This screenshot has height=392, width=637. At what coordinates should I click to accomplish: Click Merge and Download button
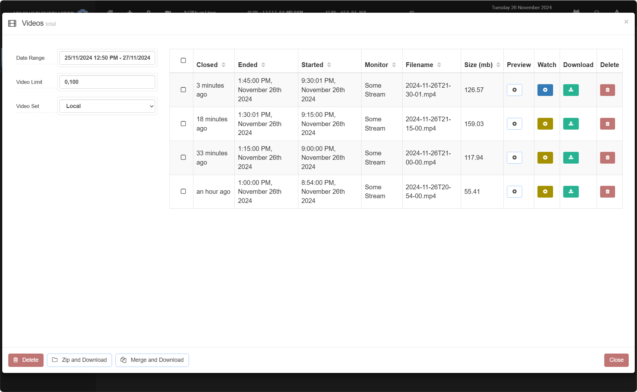tap(152, 360)
